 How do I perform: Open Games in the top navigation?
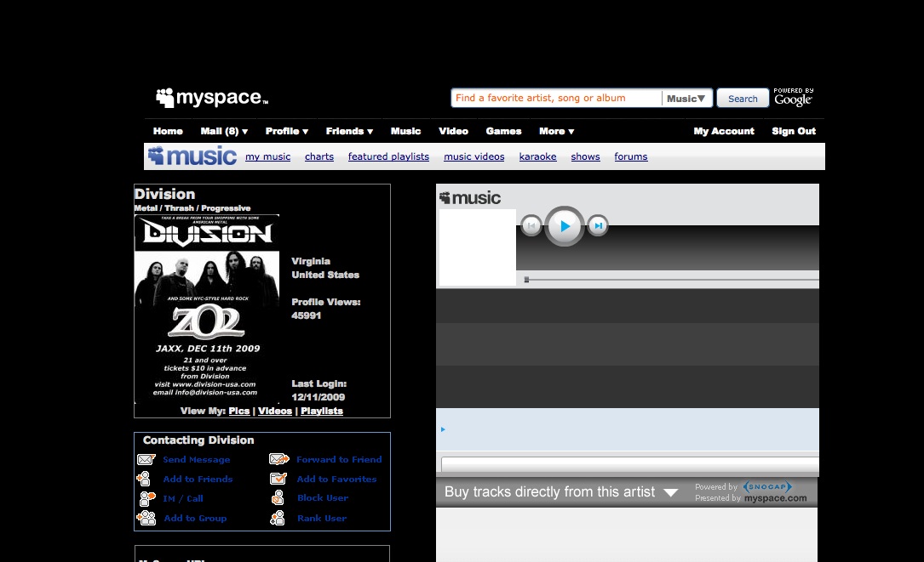tap(503, 131)
